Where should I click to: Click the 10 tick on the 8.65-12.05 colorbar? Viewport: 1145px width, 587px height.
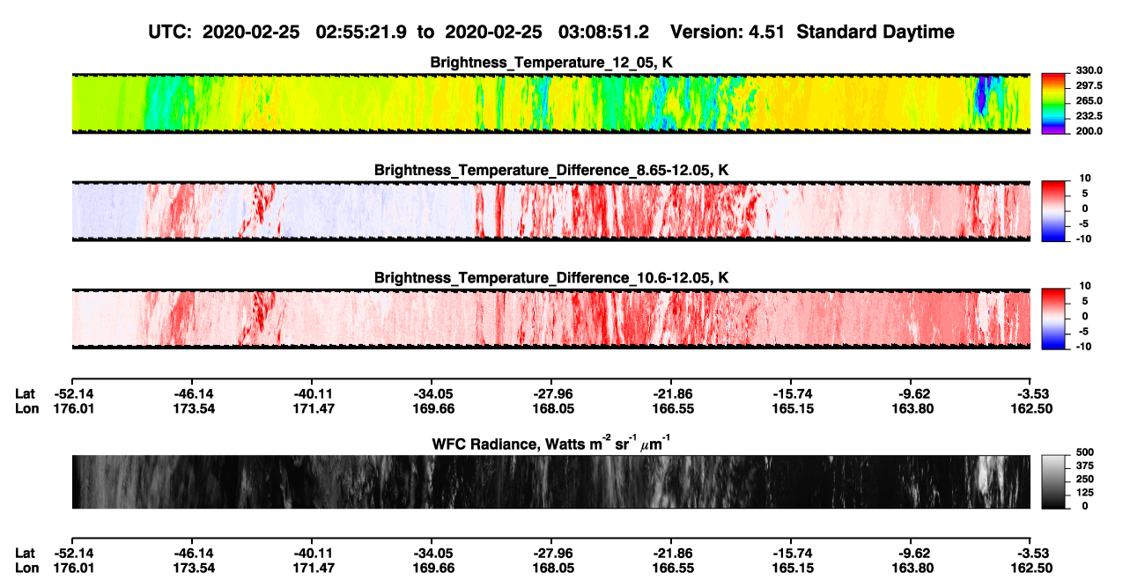click(x=1087, y=179)
